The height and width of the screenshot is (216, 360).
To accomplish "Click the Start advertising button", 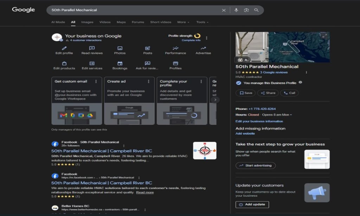I will 256,165.
